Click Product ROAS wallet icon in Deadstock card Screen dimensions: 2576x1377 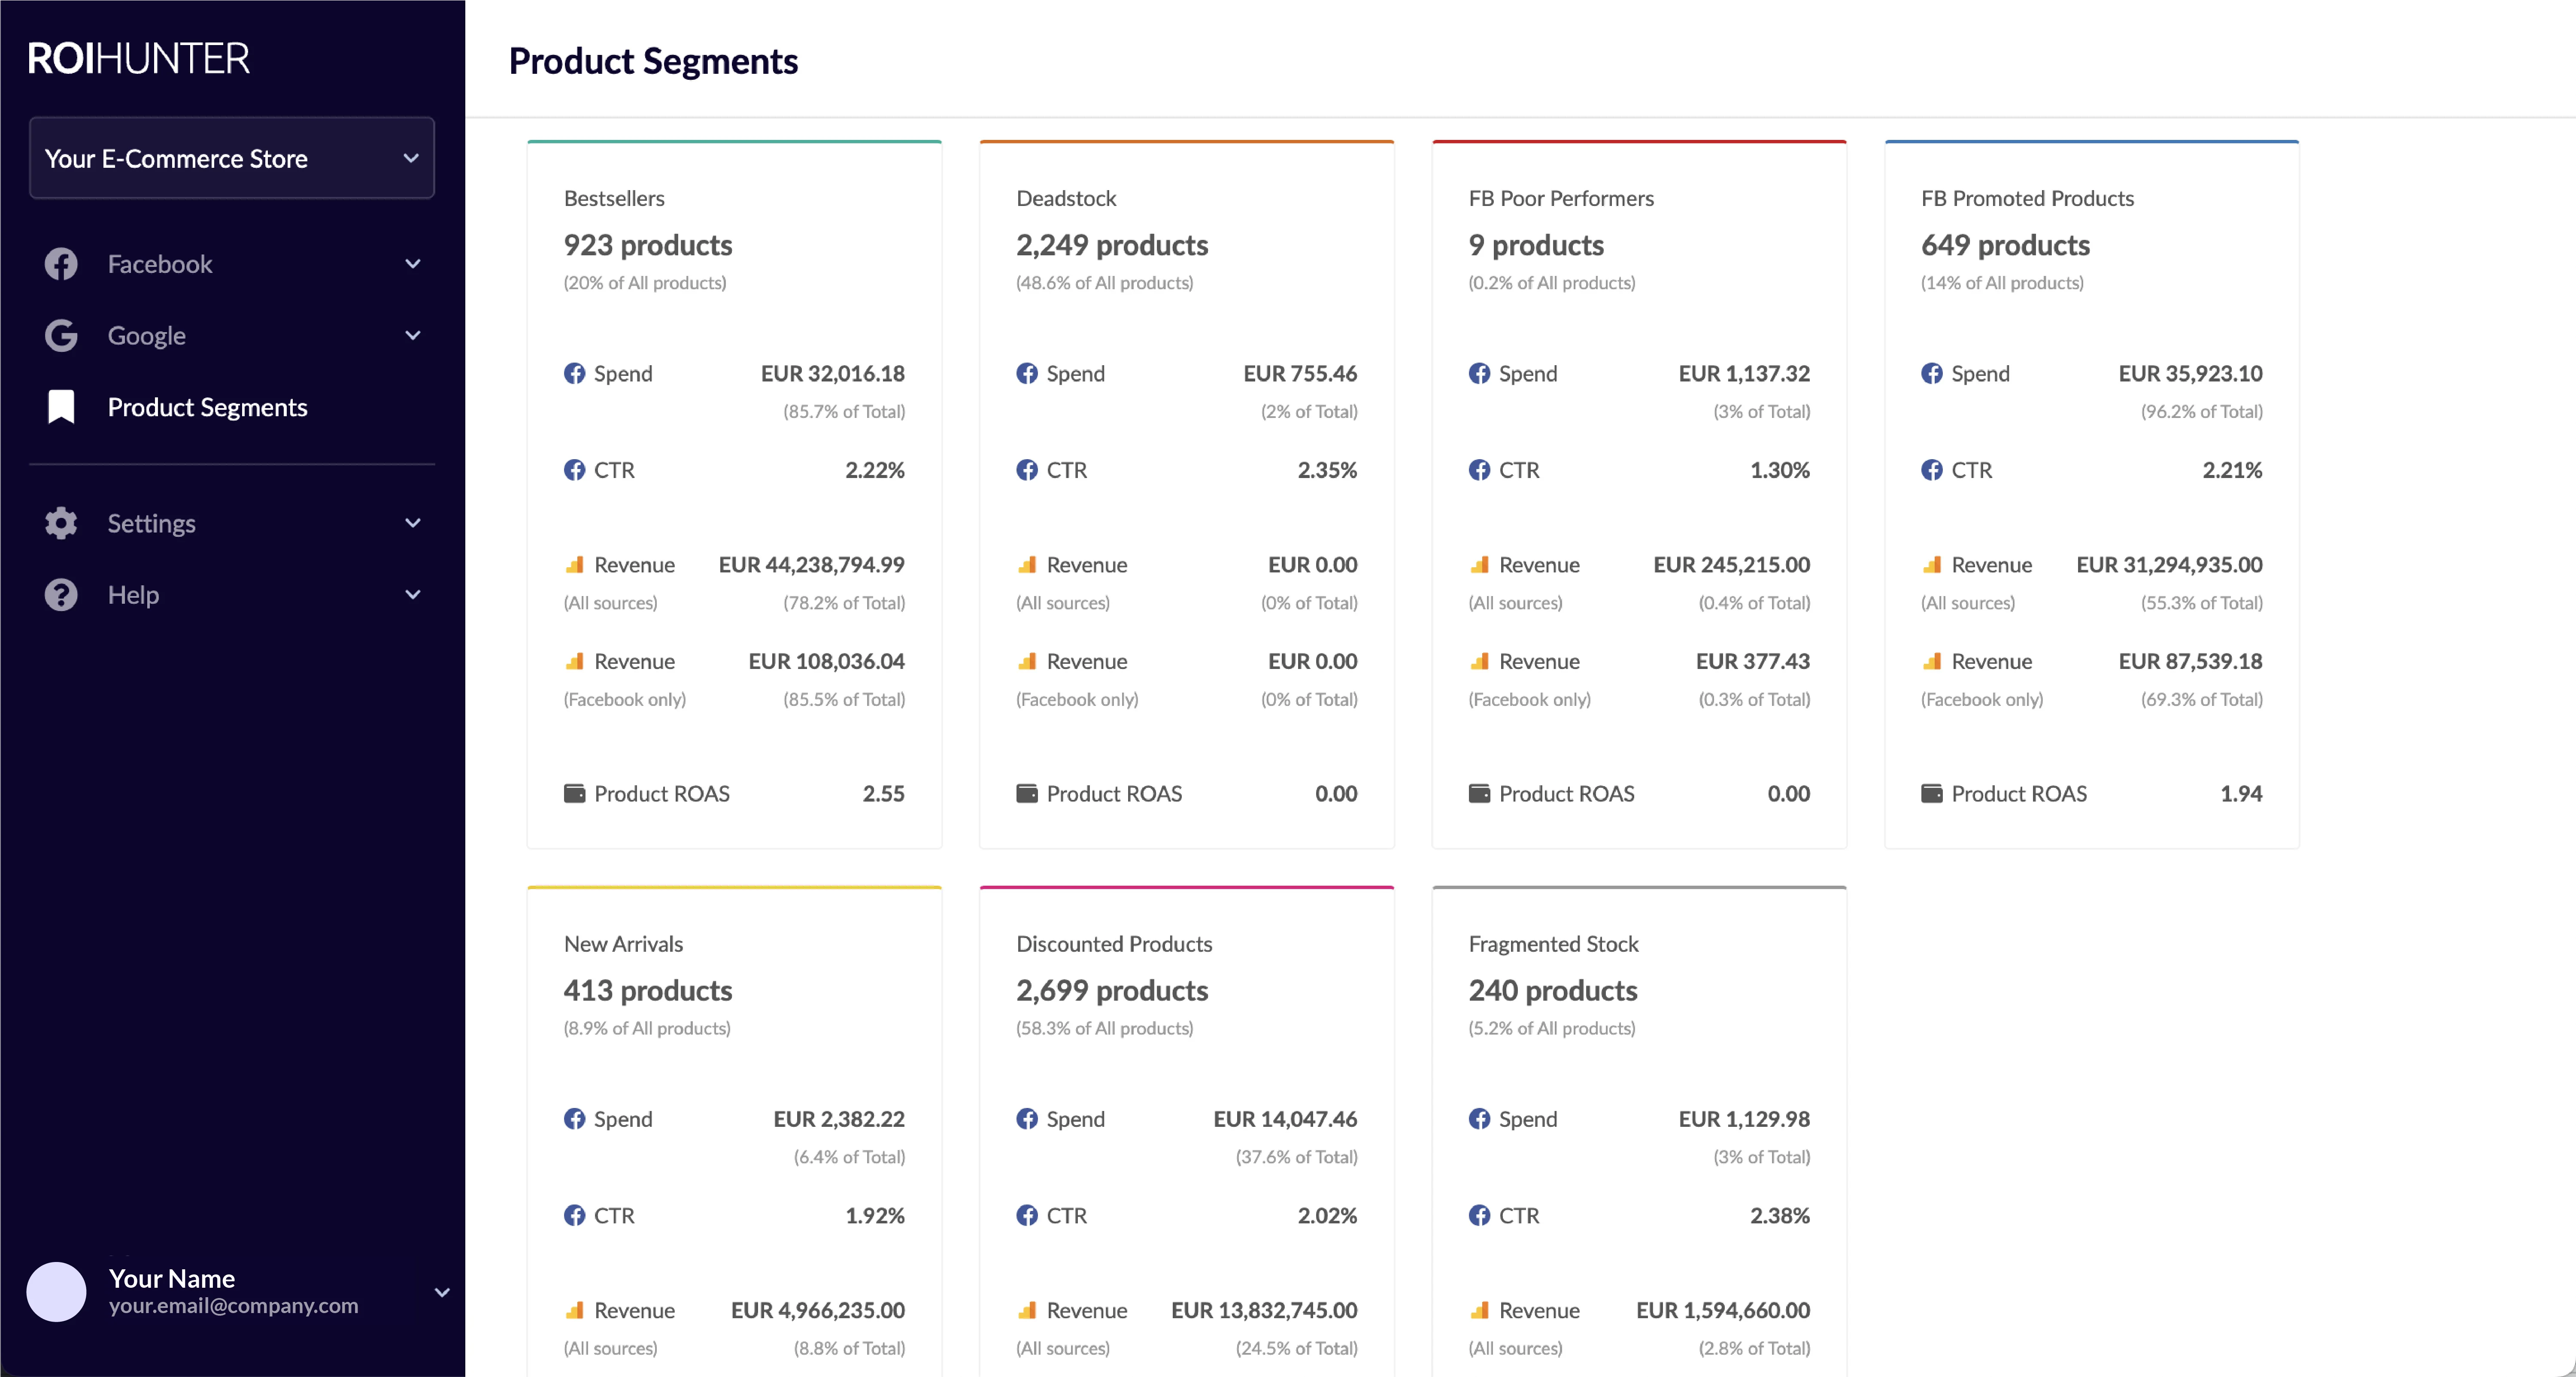pos(1027,793)
